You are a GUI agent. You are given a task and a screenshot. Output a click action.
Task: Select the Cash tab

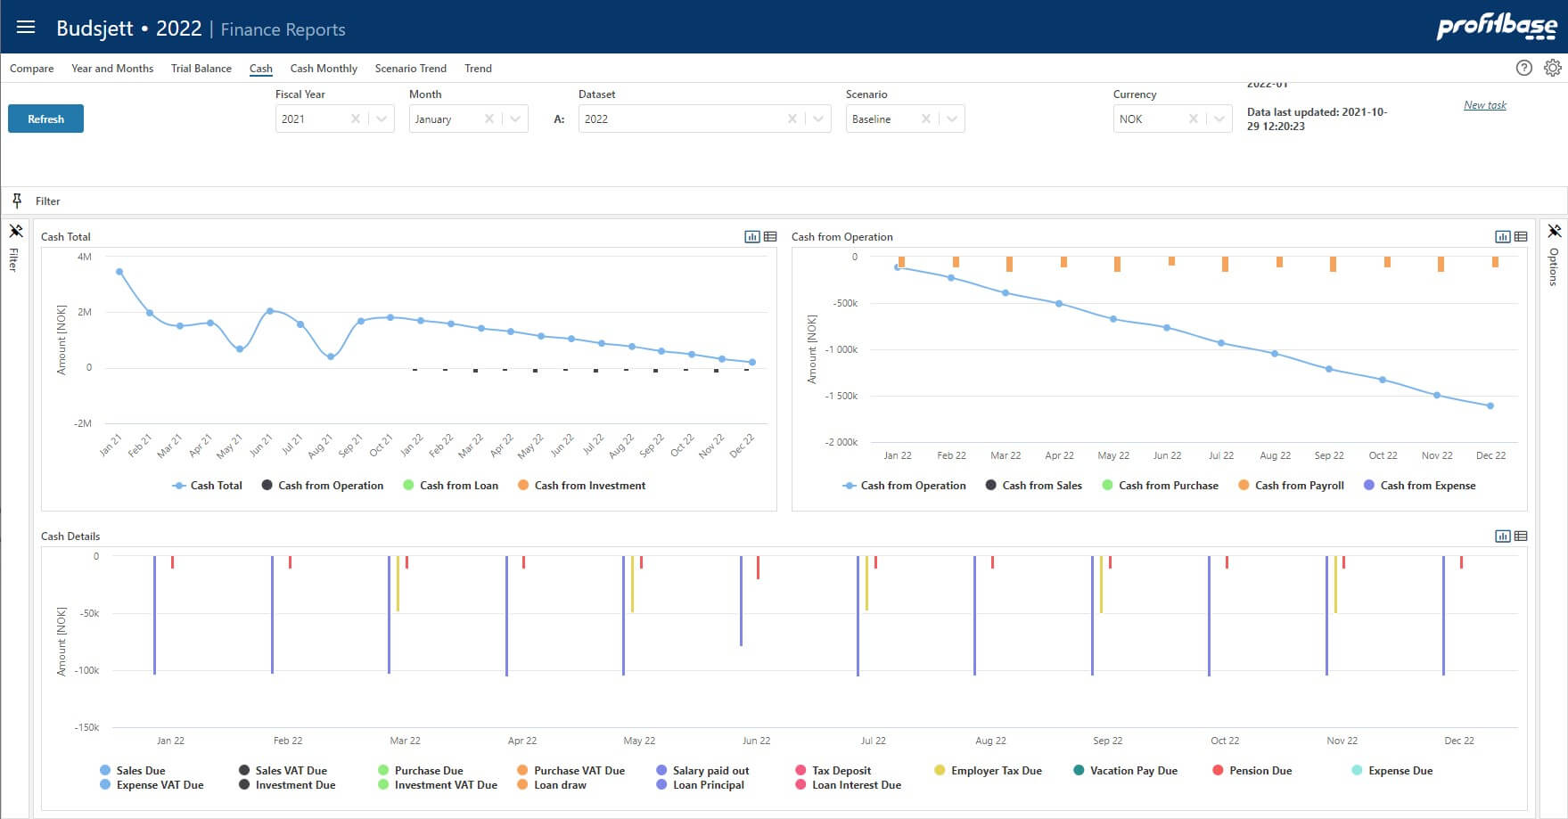261,69
